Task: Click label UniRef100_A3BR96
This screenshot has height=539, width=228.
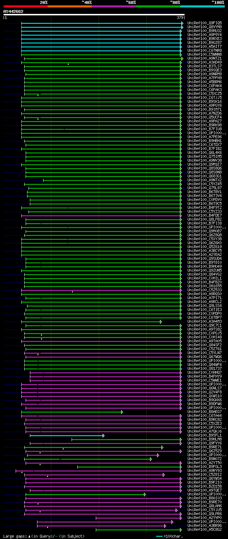Action: point(204,525)
